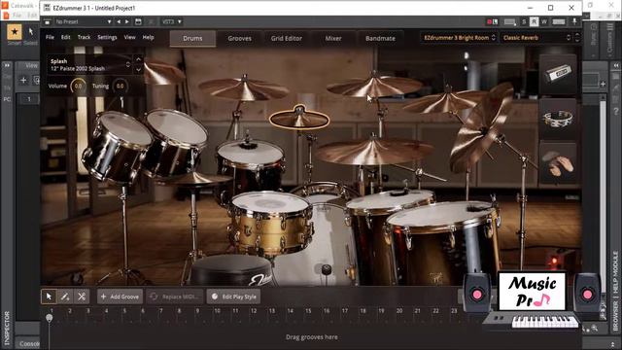
Task: Click the Edit Play Style button
Action: click(x=233, y=297)
